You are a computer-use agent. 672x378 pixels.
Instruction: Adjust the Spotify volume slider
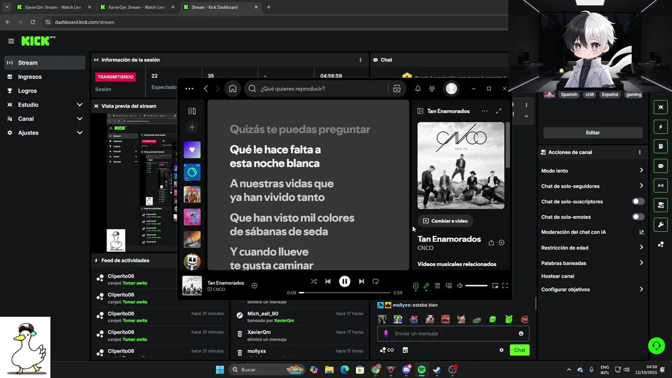pos(476,286)
